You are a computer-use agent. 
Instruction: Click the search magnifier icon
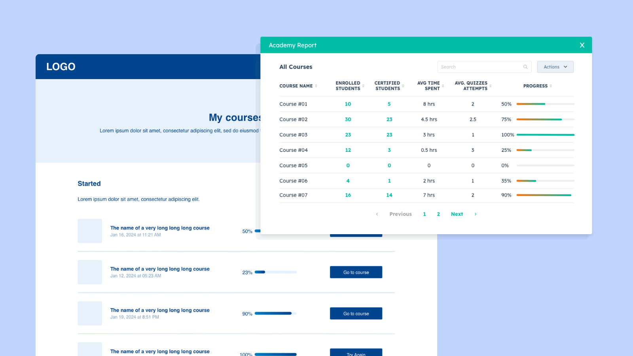tap(525, 67)
